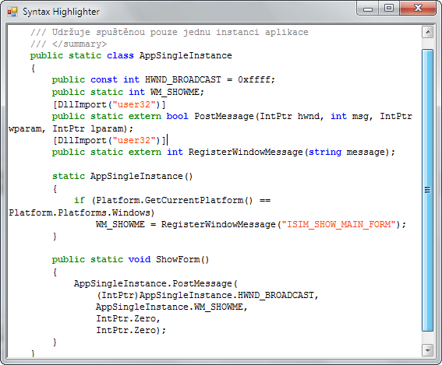Image resolution: width=442 pixels, height=365 pixels.
Task: Click the last IntPtr.Zero); argument line
Action: click(x=131, y=330)
